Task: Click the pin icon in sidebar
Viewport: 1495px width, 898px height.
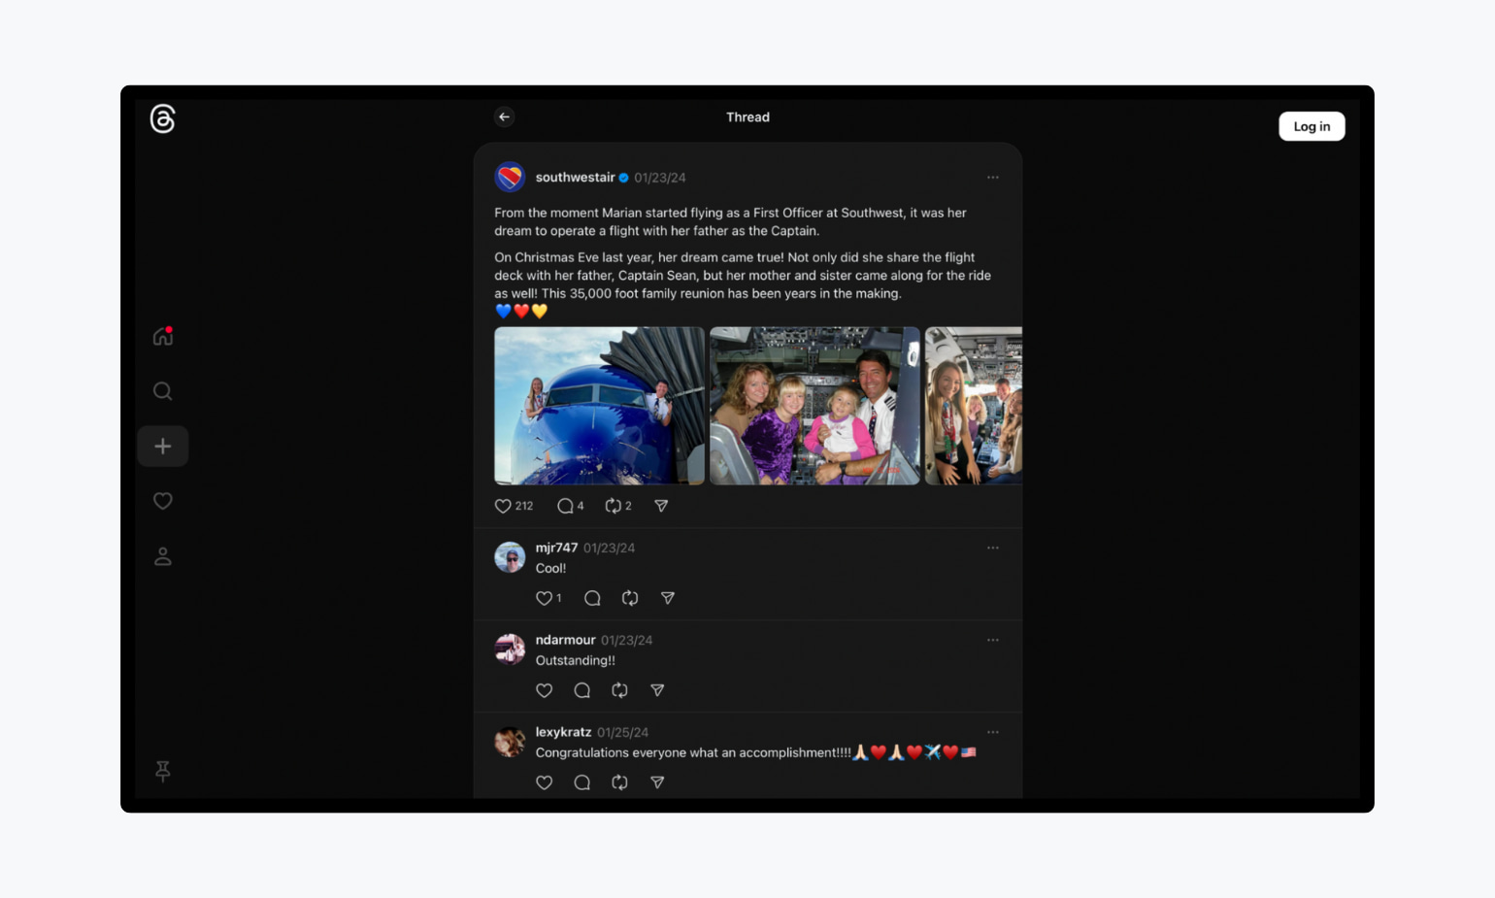Action: (x=162, y=771)
